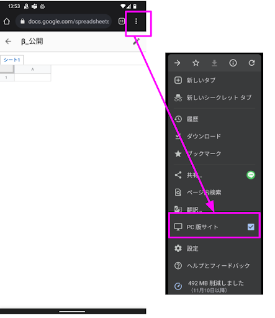Tap the forward arrow in menu

178,63
